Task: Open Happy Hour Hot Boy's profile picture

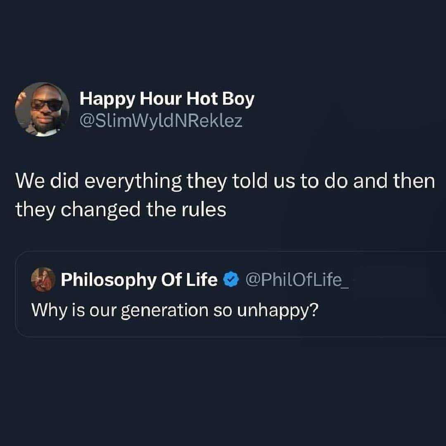Action: click(42, 109)
